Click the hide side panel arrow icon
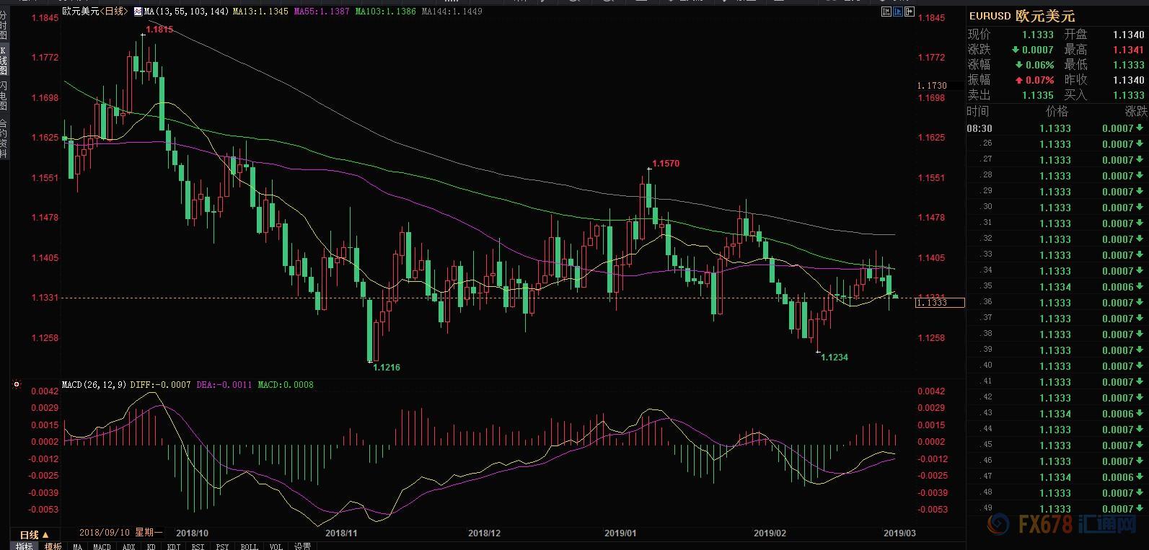The height and width of the screenshot is (550, 1149). tap(910, 12)
